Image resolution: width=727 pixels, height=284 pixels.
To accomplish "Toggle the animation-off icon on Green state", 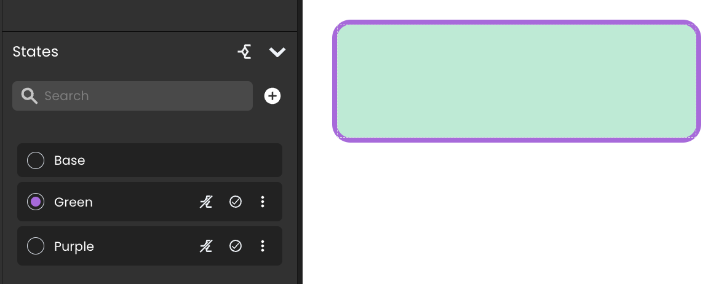I will coord(206,202).
